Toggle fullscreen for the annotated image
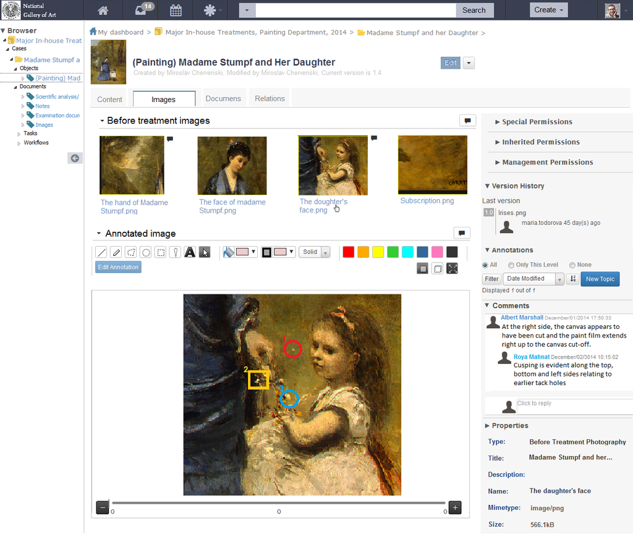The height and width of the screenshot is (534, 633). [x=452, y=268]
